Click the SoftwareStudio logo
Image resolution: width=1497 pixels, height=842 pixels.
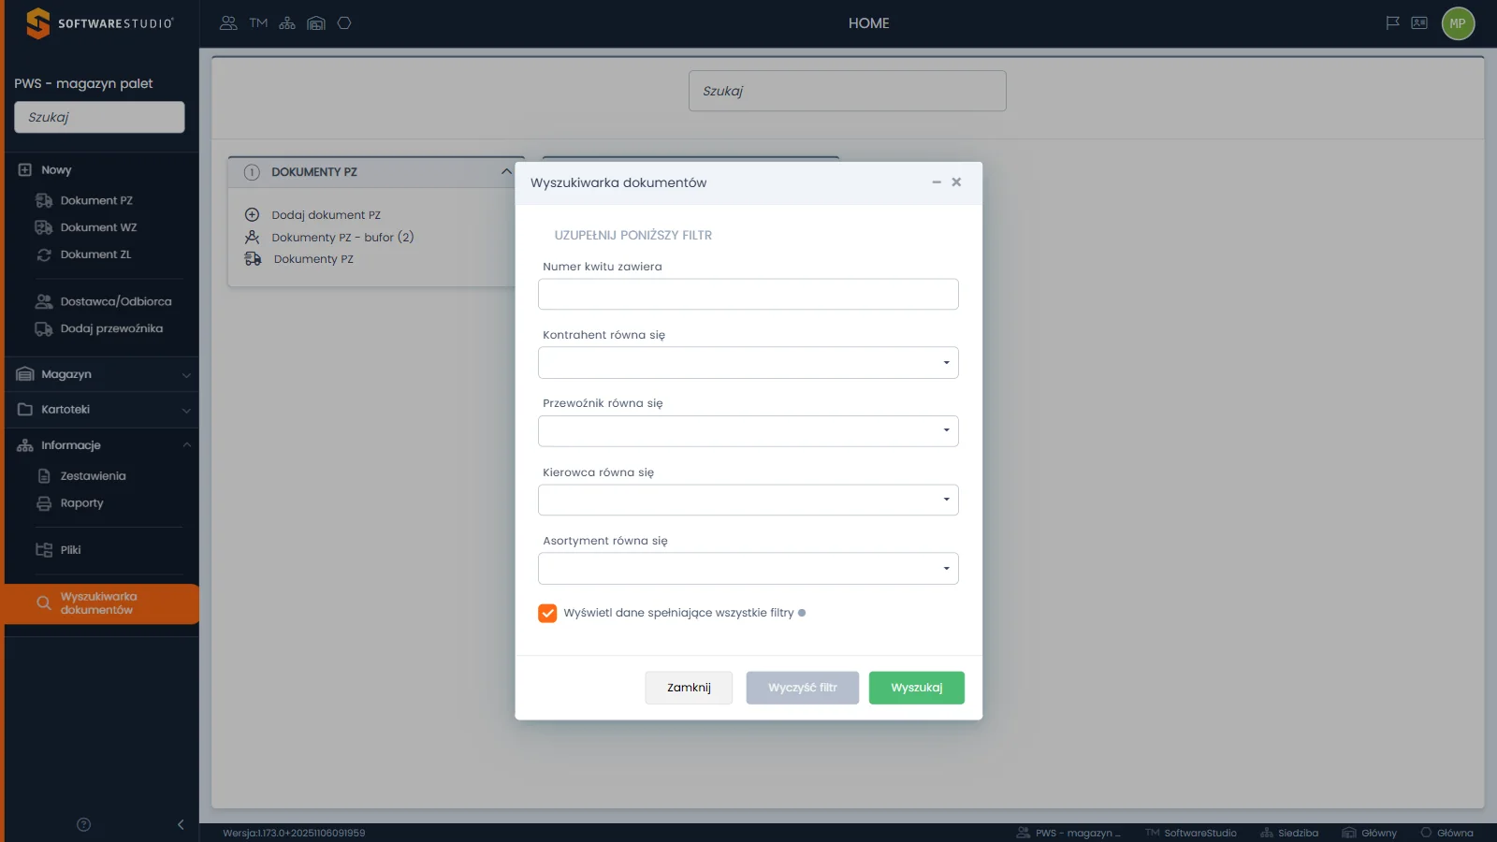pos(99,23)
